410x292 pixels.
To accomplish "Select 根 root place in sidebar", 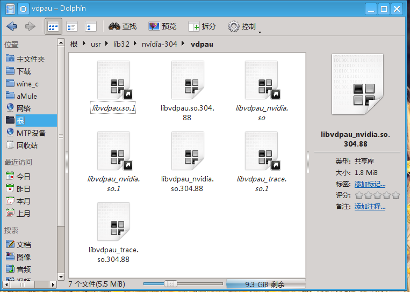I will pyautogui.click(x=31, y=120).
